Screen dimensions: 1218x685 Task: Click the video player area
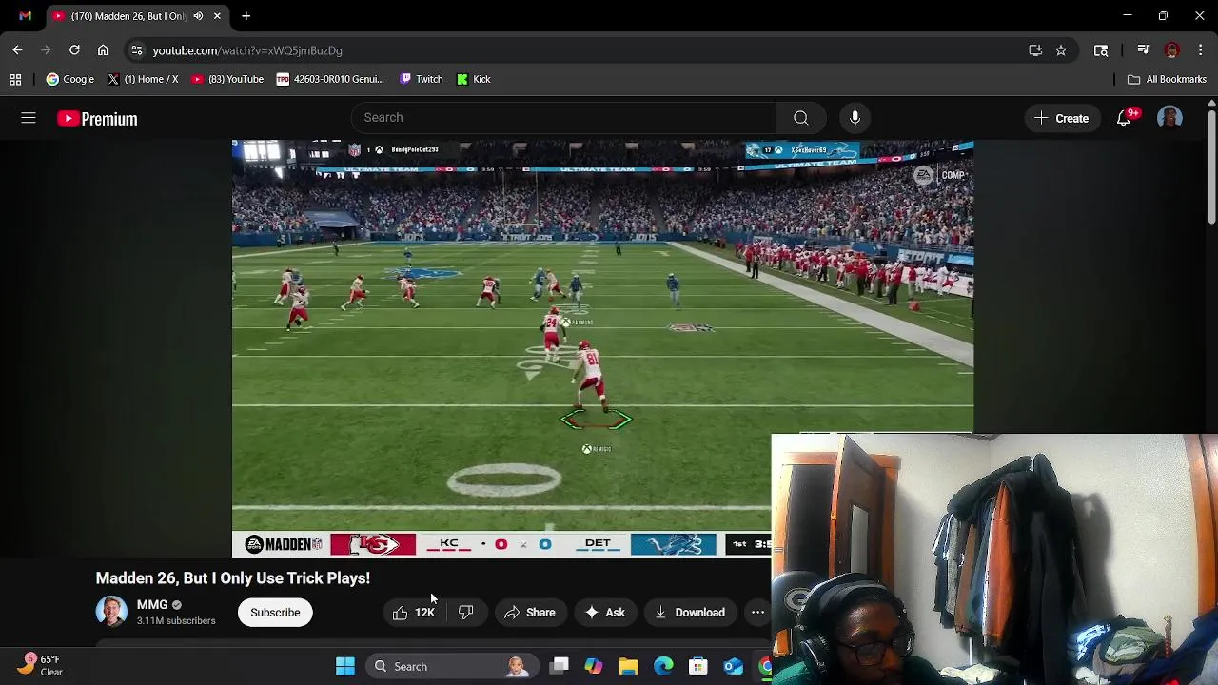pyautogui.click(x=602, y=347)
